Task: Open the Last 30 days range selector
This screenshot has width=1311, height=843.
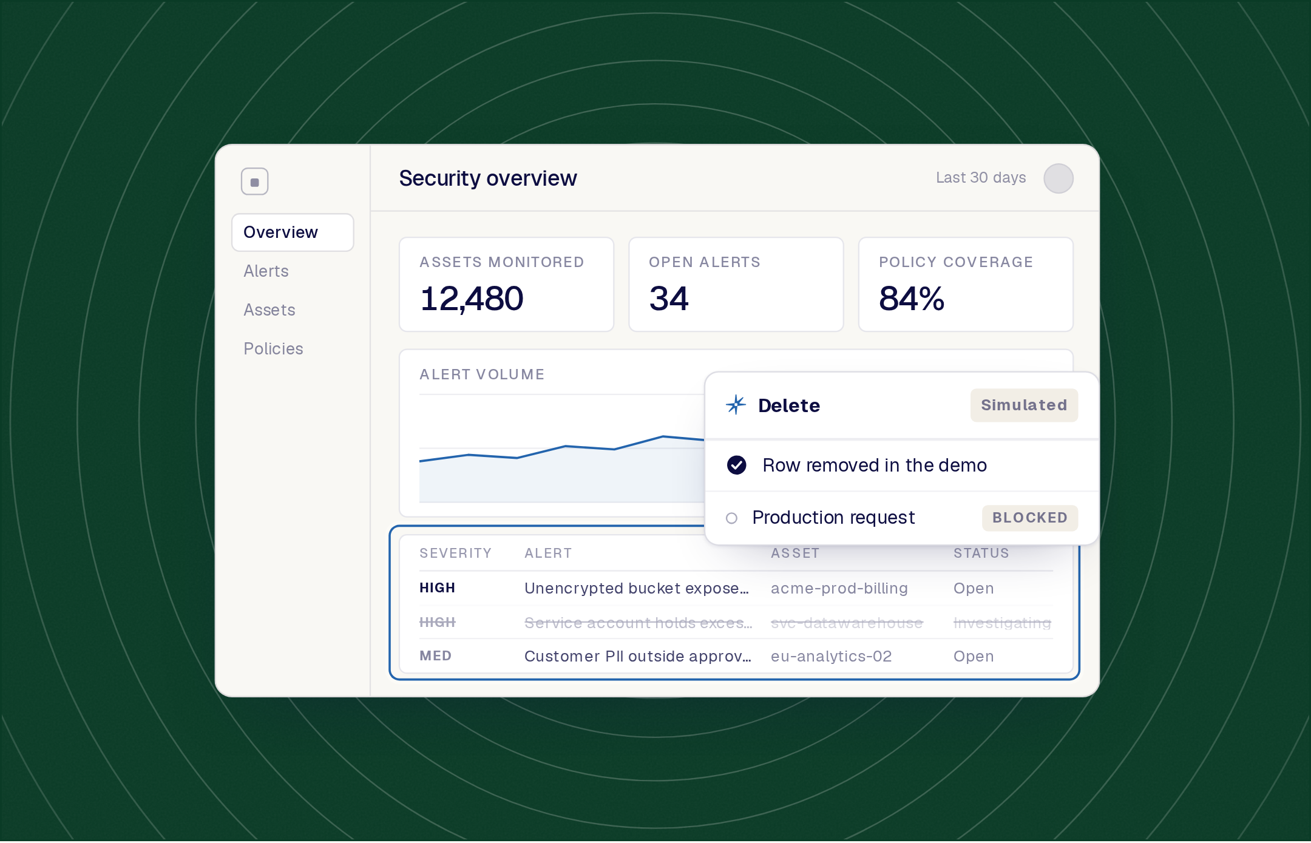Action: point(981,178)
